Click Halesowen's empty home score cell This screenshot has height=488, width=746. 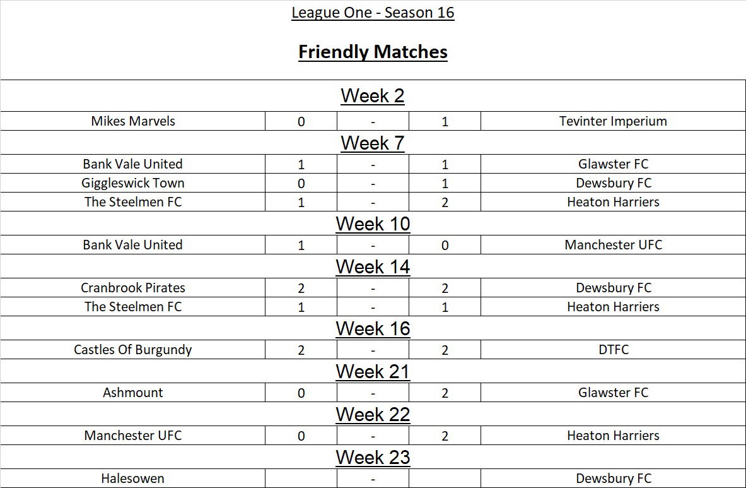click(x=301, y=479)
